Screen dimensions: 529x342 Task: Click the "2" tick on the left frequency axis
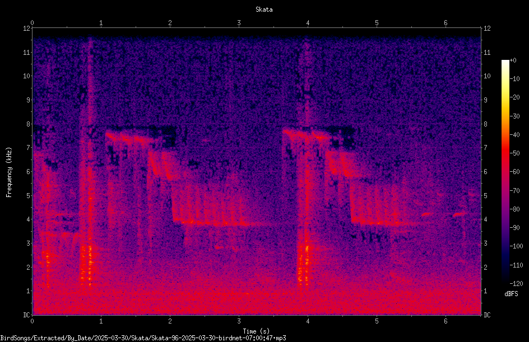pyautogui.click(x=28, y=267)
